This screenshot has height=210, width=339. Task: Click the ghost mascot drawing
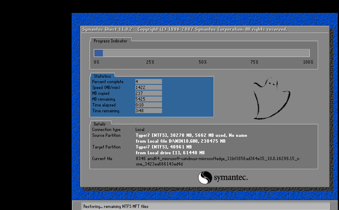pyautogui.click(x=272, y=99)
